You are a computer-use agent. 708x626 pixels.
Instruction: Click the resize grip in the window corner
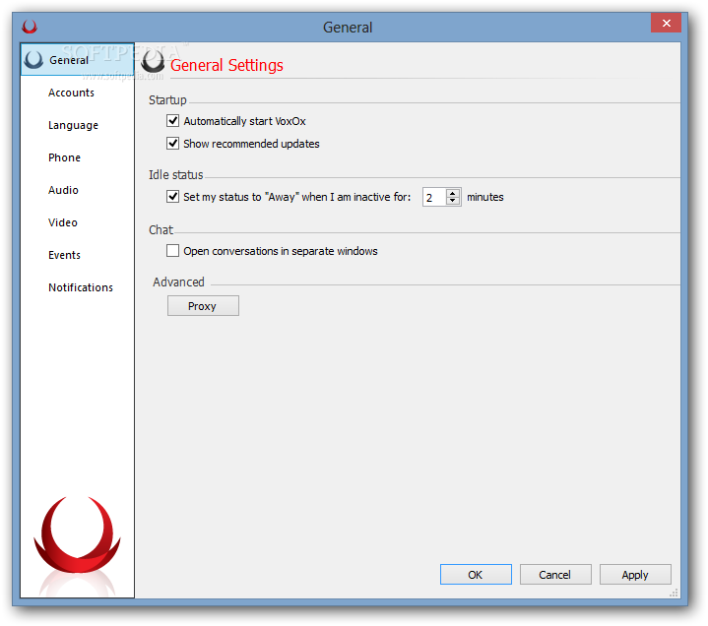[674, 594]
